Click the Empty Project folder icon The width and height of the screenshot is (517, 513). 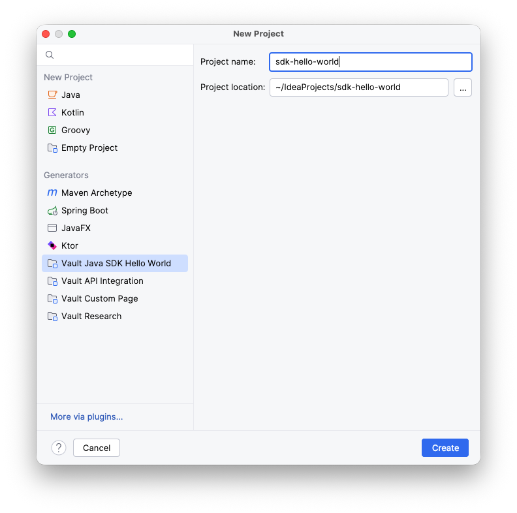(52, 148)
